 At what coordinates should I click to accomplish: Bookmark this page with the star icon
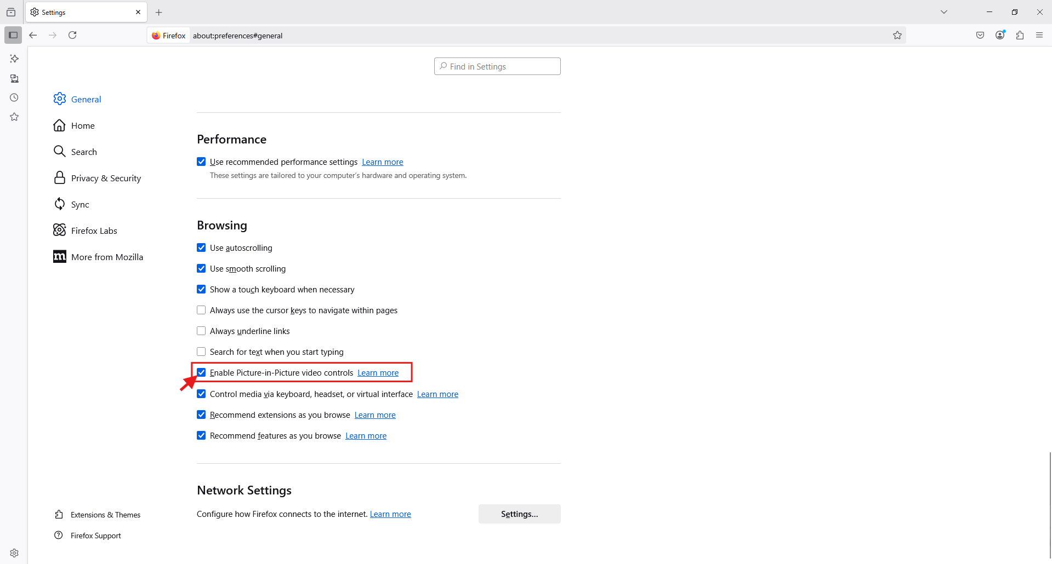[897, 35]
